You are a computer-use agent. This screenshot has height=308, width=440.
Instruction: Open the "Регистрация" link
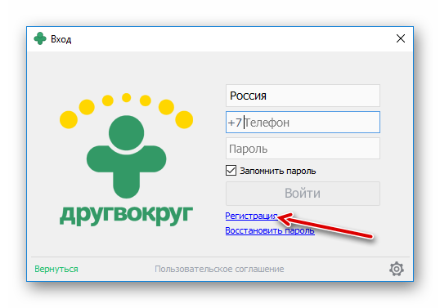(251, 216)
